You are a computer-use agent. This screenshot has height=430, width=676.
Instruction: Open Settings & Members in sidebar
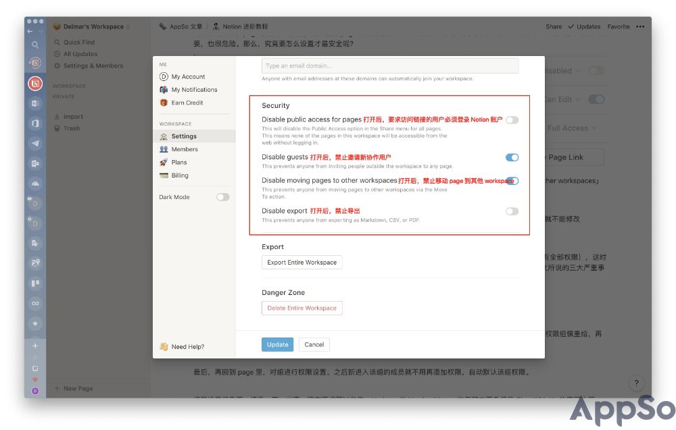click(93, 65)
